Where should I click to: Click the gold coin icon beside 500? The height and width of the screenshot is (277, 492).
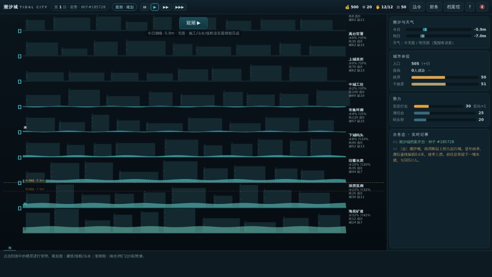(347, 7)
